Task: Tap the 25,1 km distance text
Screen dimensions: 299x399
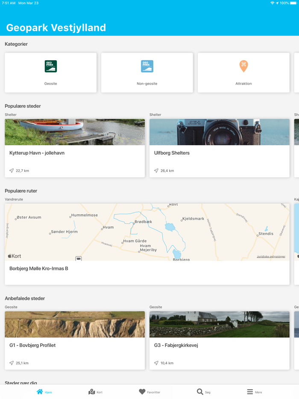Action: (22, 363)
